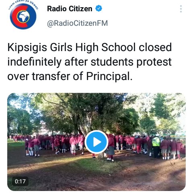Image resolution: width=193 pixels, height=193 pixels.
Task: Click the red C of the logo
Action: coord(16,17)
